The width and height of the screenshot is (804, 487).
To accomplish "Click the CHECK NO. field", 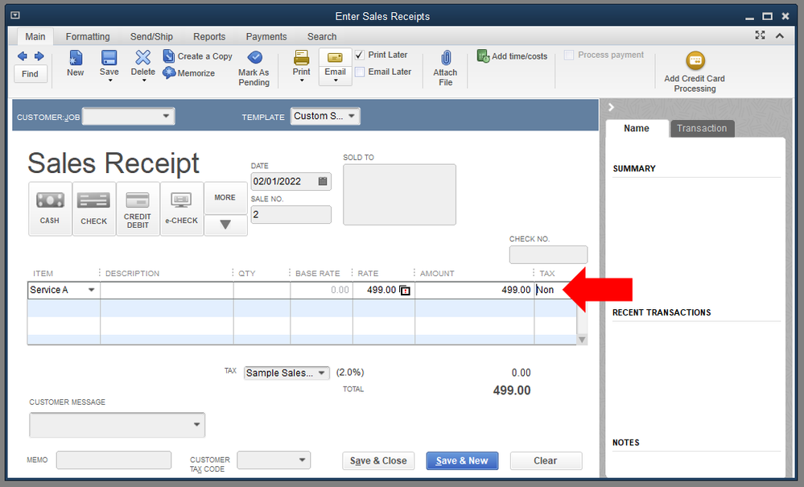I will click(x=548, y=255).
